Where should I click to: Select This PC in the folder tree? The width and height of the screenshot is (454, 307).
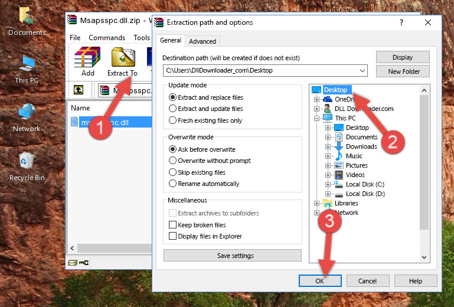click(345, 118)
